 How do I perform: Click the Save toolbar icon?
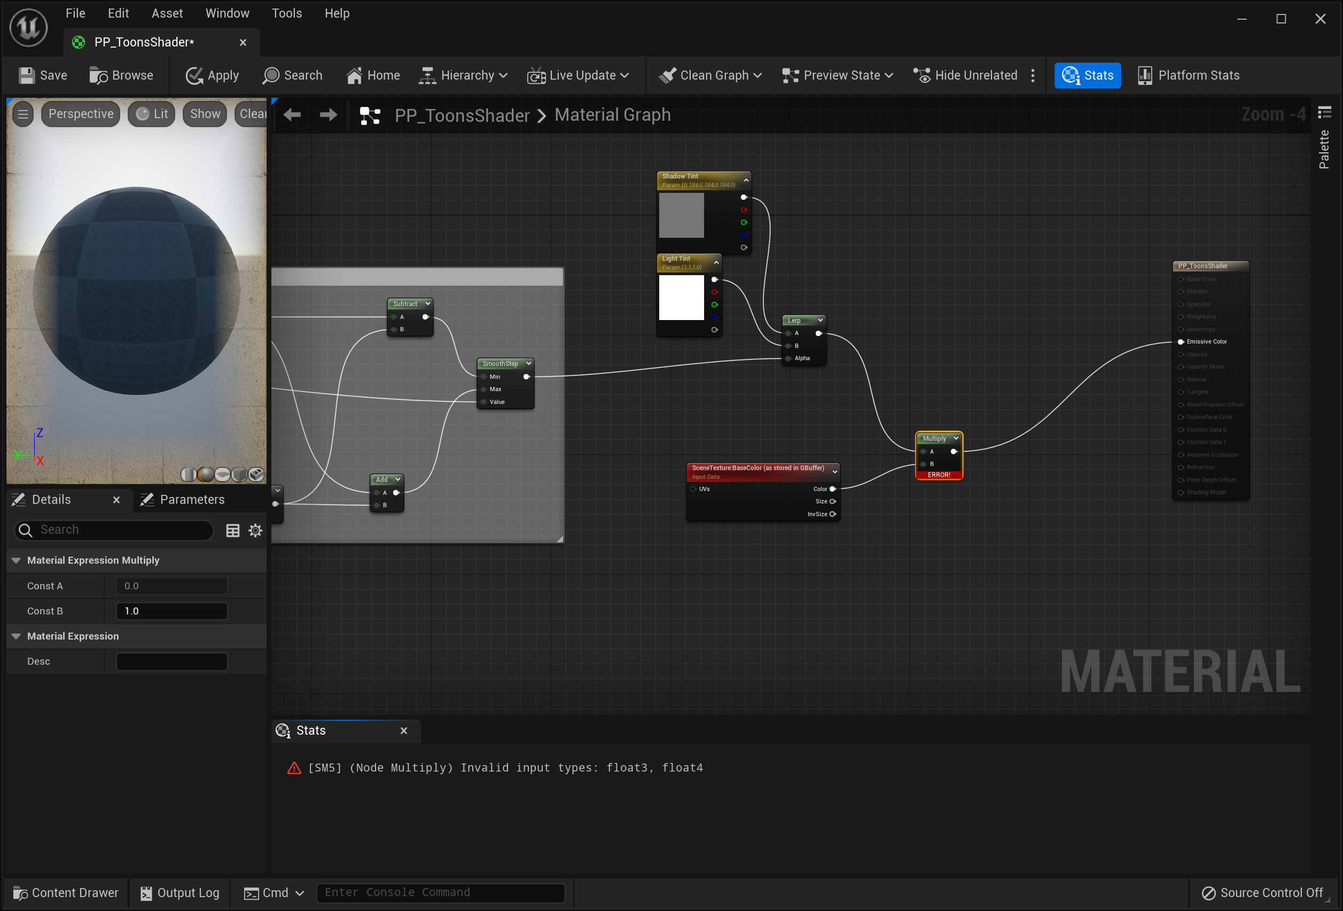click(27, 75)
